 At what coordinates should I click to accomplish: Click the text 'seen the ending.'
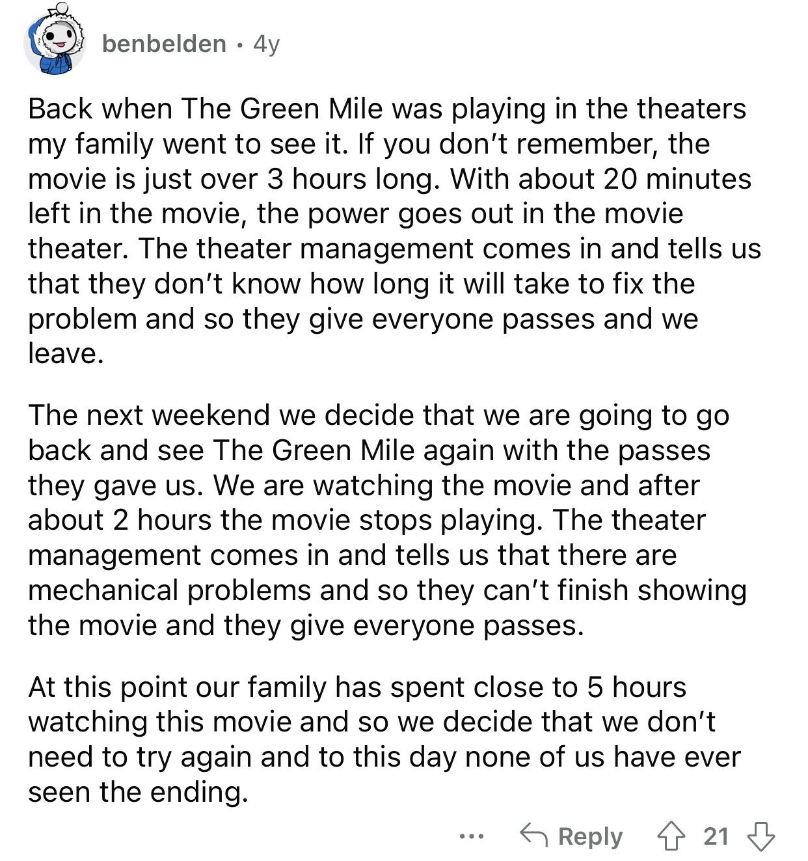[139, 792]
